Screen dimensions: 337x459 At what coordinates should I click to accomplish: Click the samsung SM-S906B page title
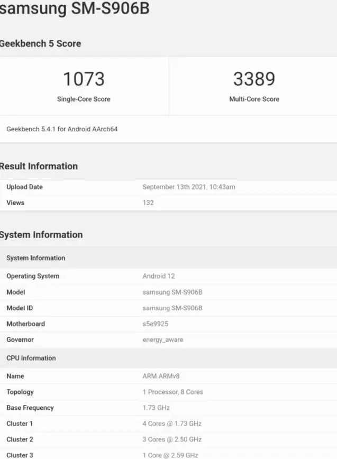pos(75,8)
